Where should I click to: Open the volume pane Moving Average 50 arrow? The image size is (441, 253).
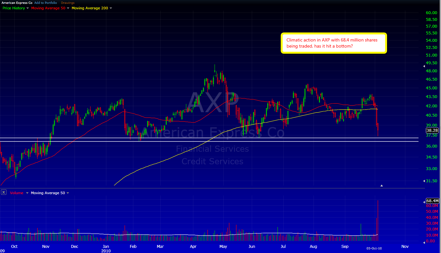(x=67, y=193)
